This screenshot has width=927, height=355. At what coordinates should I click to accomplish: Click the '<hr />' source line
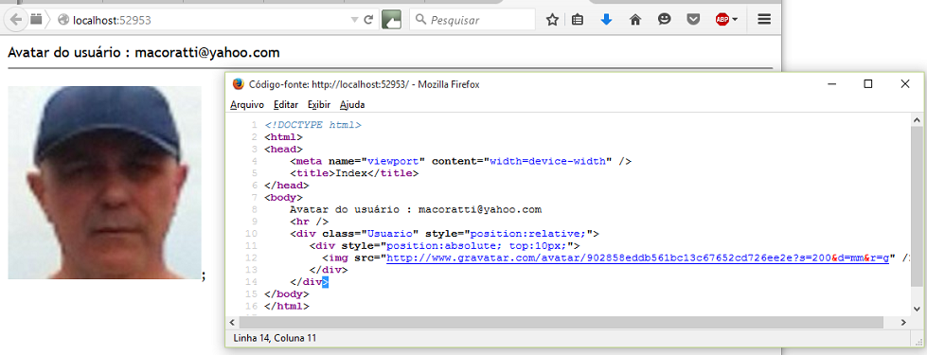point(310,222)
